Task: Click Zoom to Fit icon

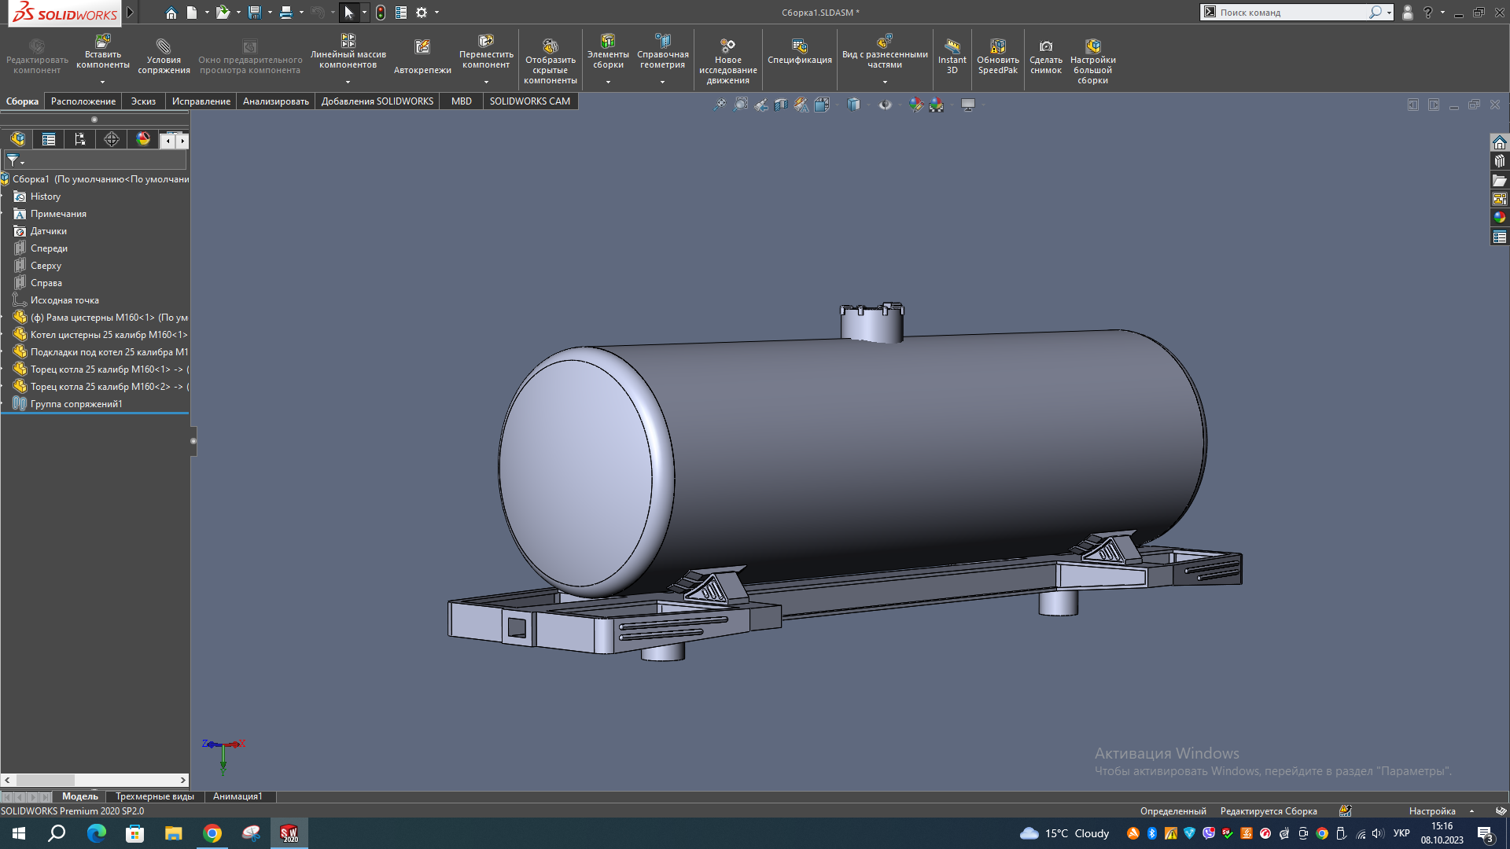Action: pyautogui.click(x=720, y=105)
